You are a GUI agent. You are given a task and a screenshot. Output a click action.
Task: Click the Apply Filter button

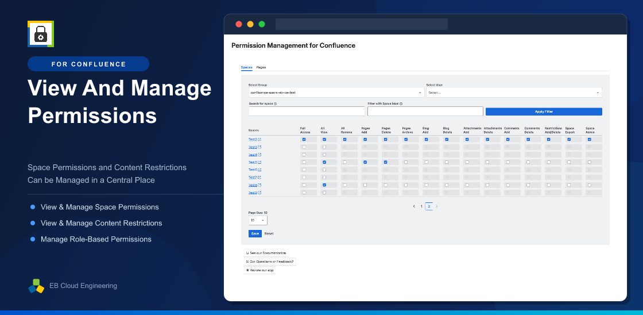point(544,112)
